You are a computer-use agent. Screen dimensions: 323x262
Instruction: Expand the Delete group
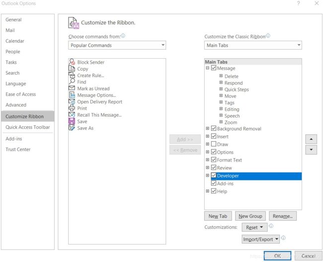pyautogui.click(x=221, y=76)
